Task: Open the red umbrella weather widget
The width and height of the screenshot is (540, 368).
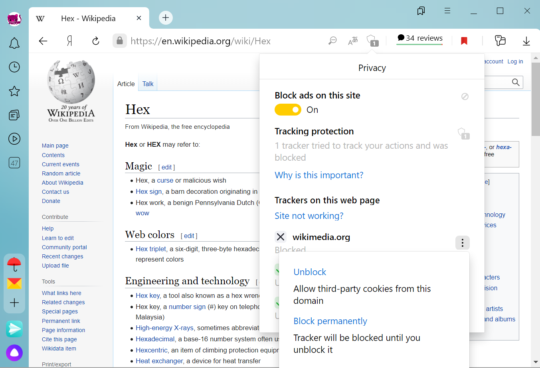Action: click(x=14, y=264)
